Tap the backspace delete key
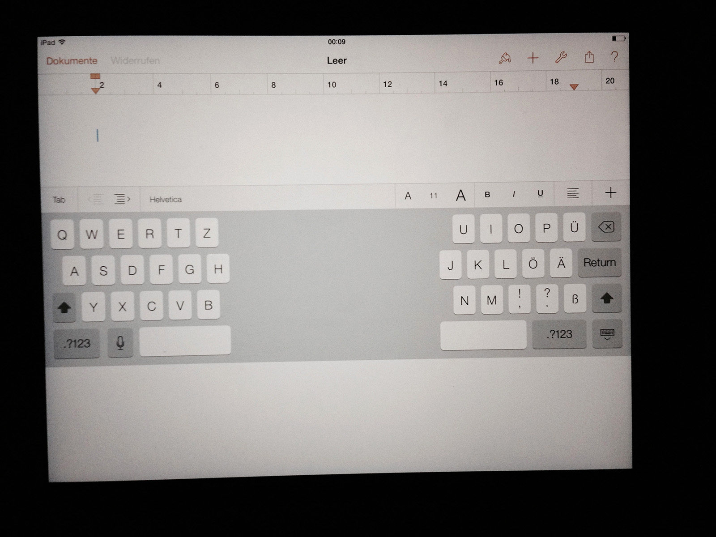 606,227
